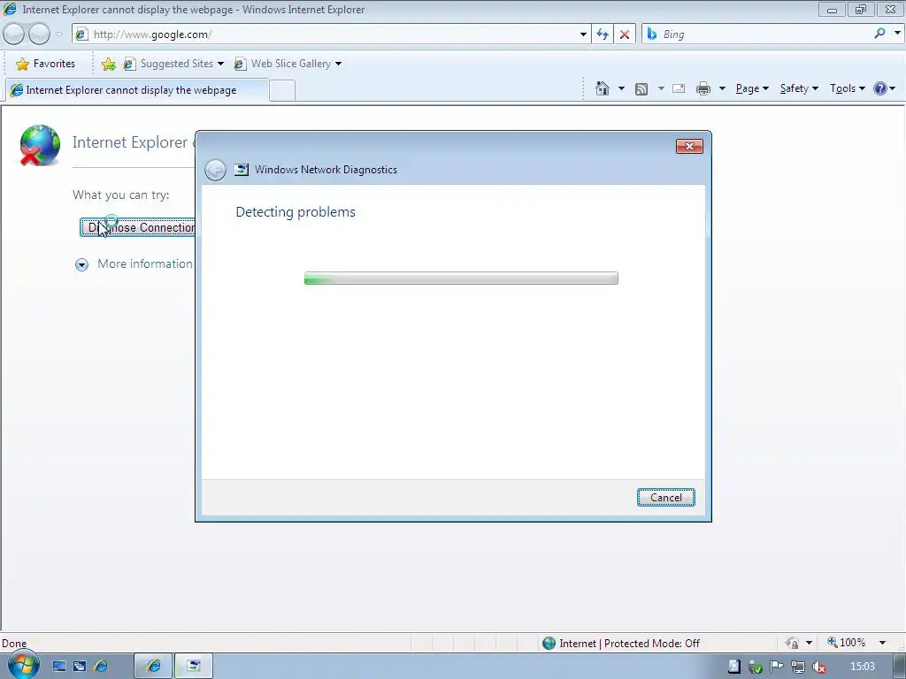Screen dimensions: 906x679
Task: Click the Detecting problems progress bar
Action: tap(461, 278)
